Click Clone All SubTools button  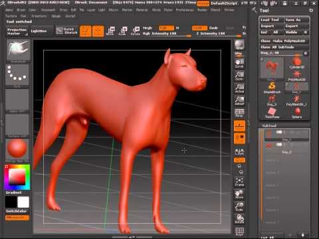point(284,47)
